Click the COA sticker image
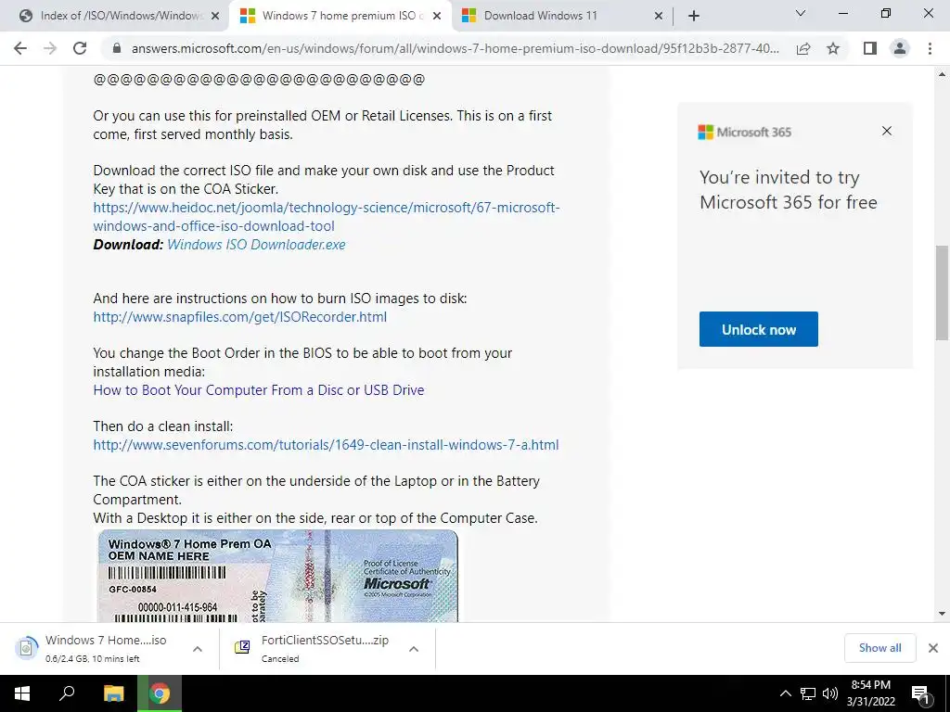 pos(277,576)
